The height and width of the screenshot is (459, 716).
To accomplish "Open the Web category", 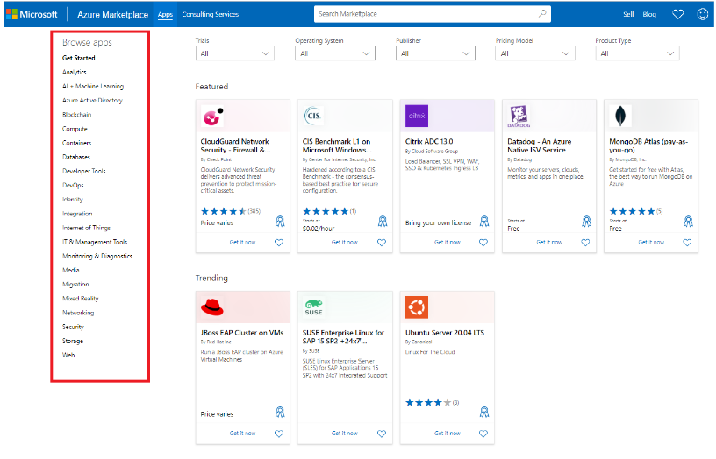I will pos(68,355).
